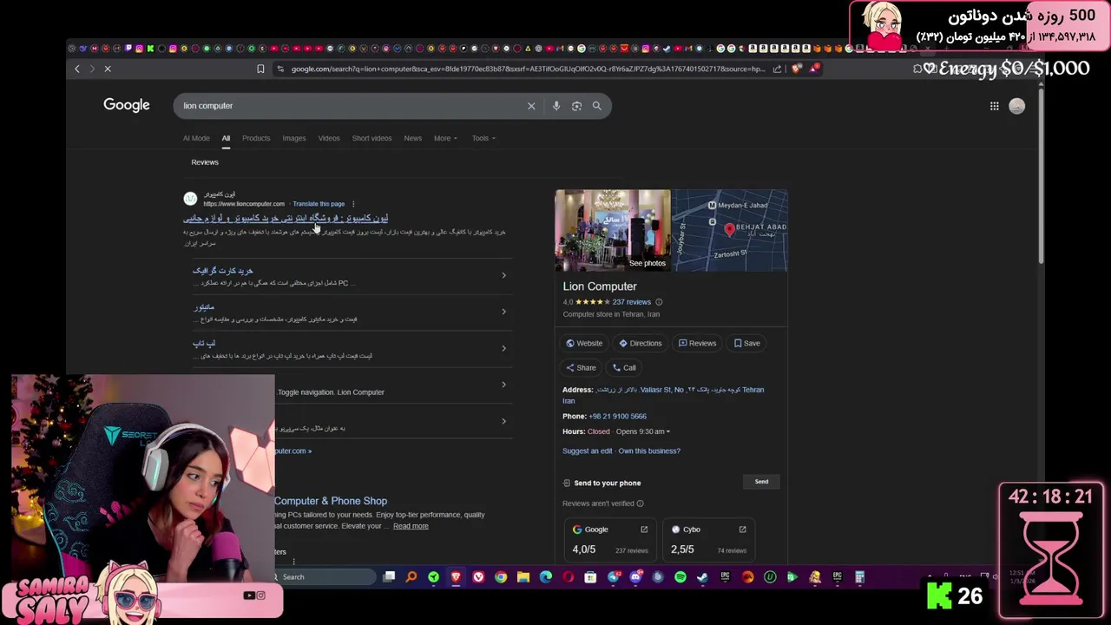Expand opening hours next to Opens 9:30 am
This screenshot has height=625, width=1111.
[667, 431]
